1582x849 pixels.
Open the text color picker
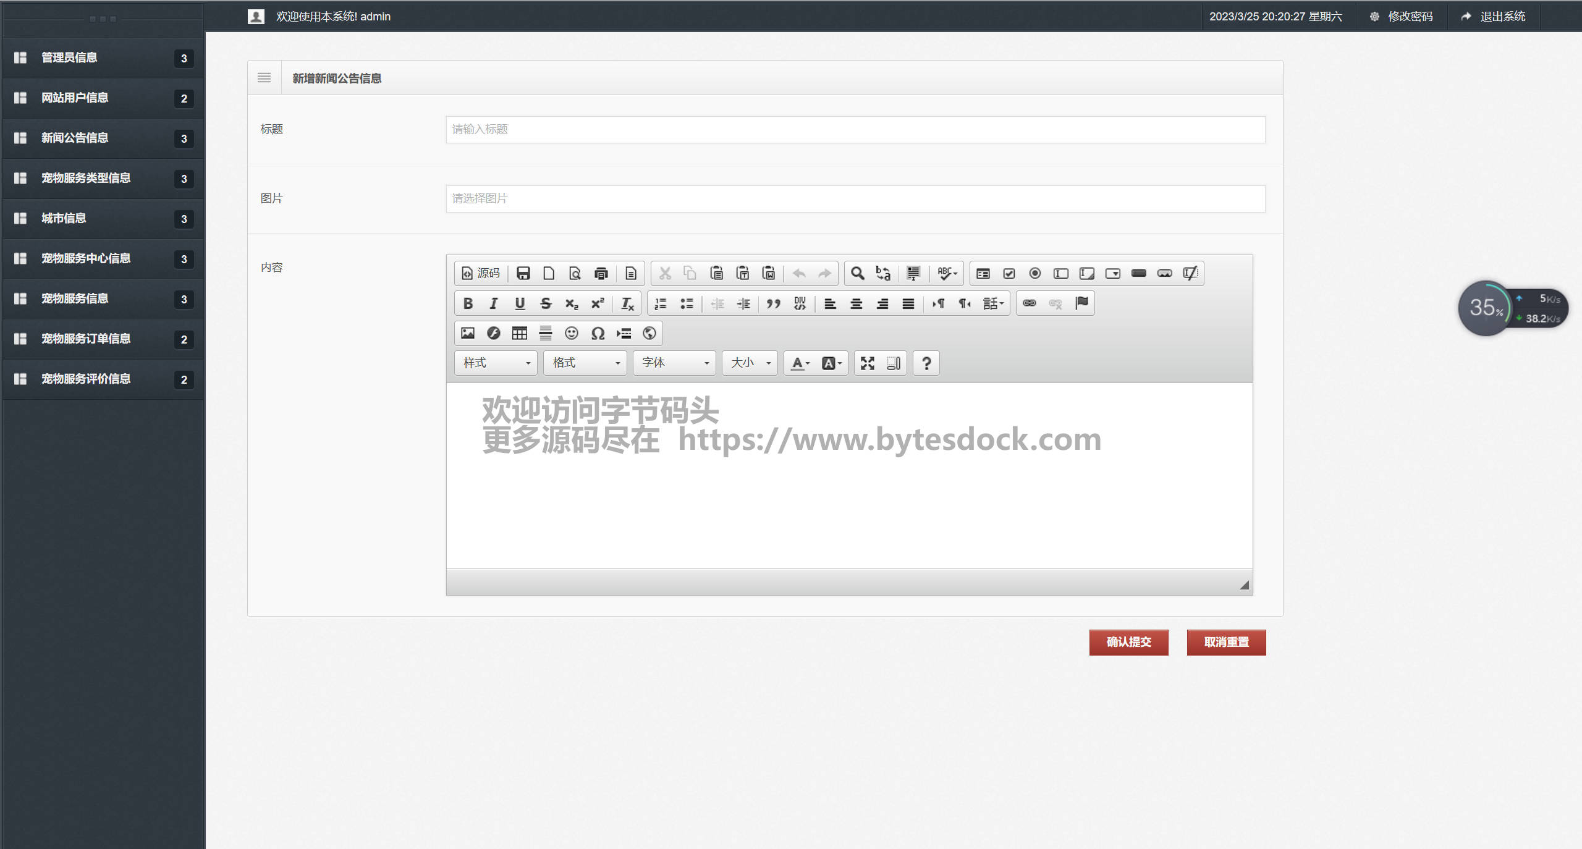pos(800,363)
